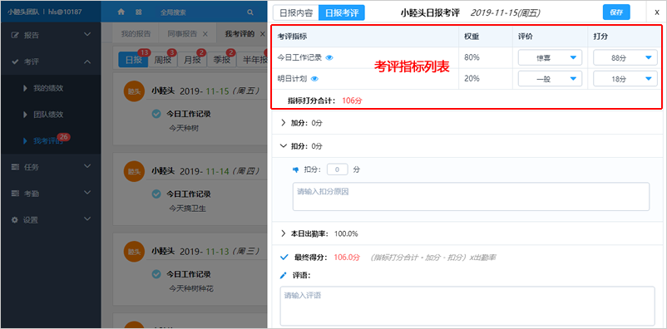Screen dimensions: 667x329
Task: Click the 报告 sidebar edit icon
Action: coord(15,35)
